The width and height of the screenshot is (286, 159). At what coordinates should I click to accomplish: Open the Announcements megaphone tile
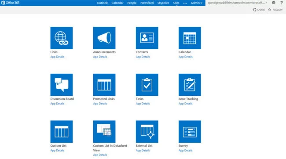[x=104, y=38]
